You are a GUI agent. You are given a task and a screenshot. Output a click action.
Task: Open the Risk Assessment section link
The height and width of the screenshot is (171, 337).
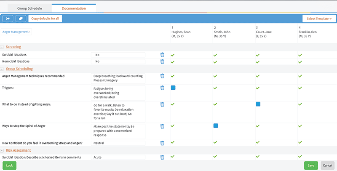[18, 150]
